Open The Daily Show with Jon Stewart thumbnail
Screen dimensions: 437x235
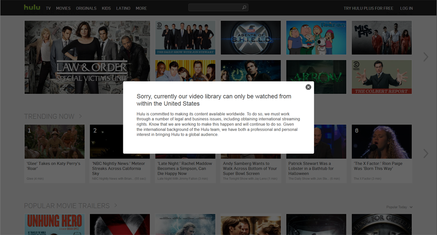[x=185, y=37]
